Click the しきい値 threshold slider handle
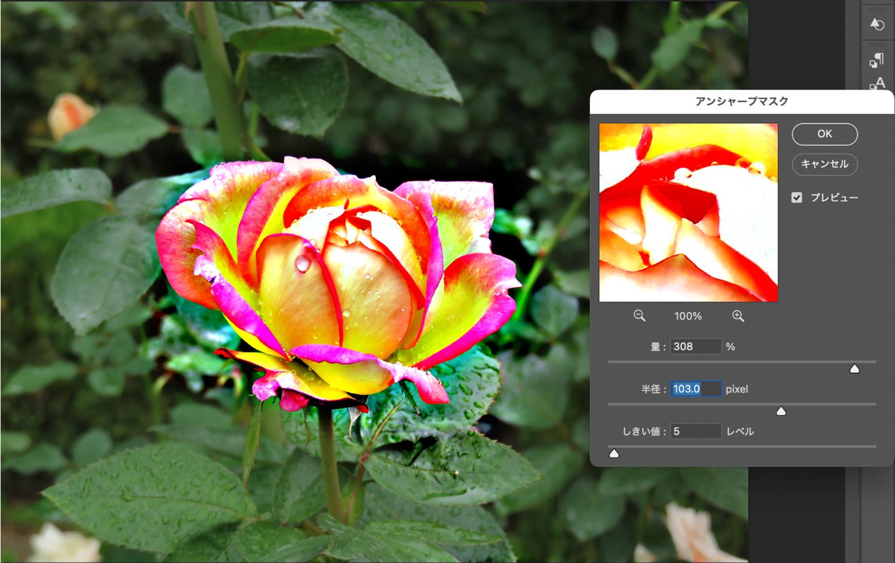Viewport: 895px width, 563px height. tap(614, 454)
